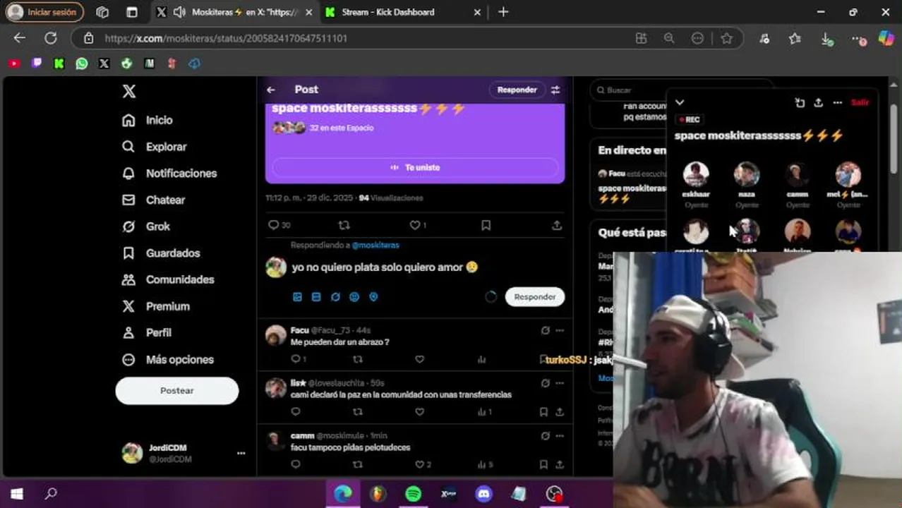
Task: Bookmark lis★ reply
Action: 543,412
